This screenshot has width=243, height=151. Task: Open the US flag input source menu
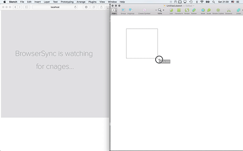click(233, 2)
